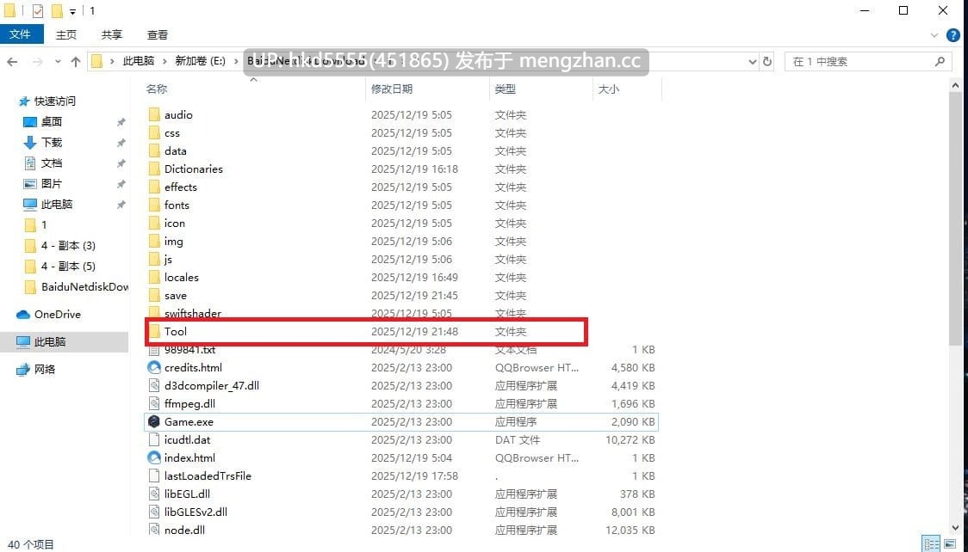Click the properties checkmark icon in title bar
This screenshot has width=968, height=552.
38,10
